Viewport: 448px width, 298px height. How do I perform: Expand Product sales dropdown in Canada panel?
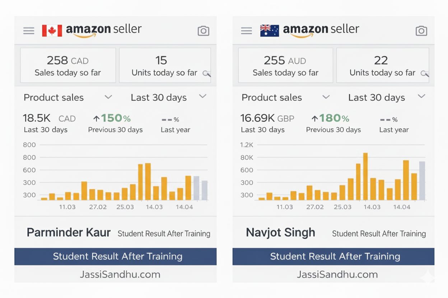pos(108,97)
